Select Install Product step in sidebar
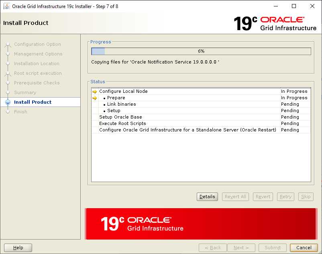The width and height of the screenshot is (322, 254). (33, 102)
